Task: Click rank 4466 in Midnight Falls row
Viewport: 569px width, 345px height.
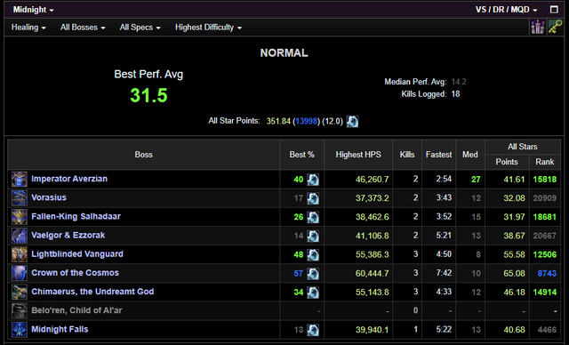Action: pyautogui.click(x=547, y=330)
